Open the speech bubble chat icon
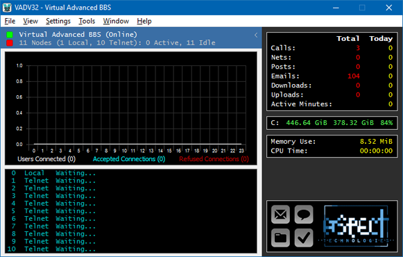Viewport: 403px width, 257px height. 304,215
